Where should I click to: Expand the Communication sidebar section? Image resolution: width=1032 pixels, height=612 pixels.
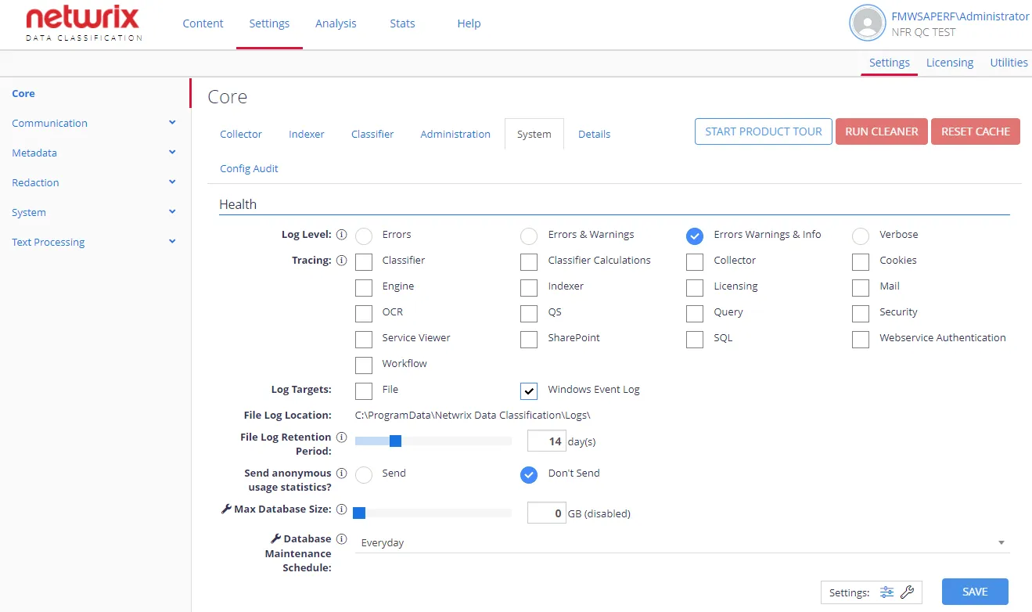tap(94, 123)
